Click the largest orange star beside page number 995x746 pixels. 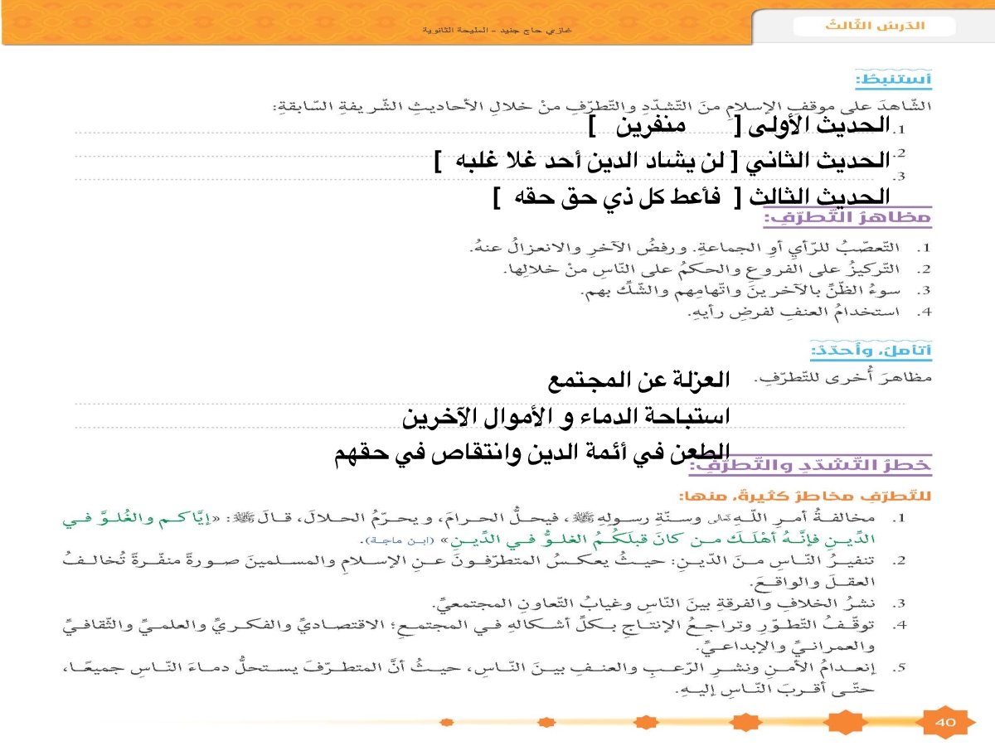tap(848, 722)
